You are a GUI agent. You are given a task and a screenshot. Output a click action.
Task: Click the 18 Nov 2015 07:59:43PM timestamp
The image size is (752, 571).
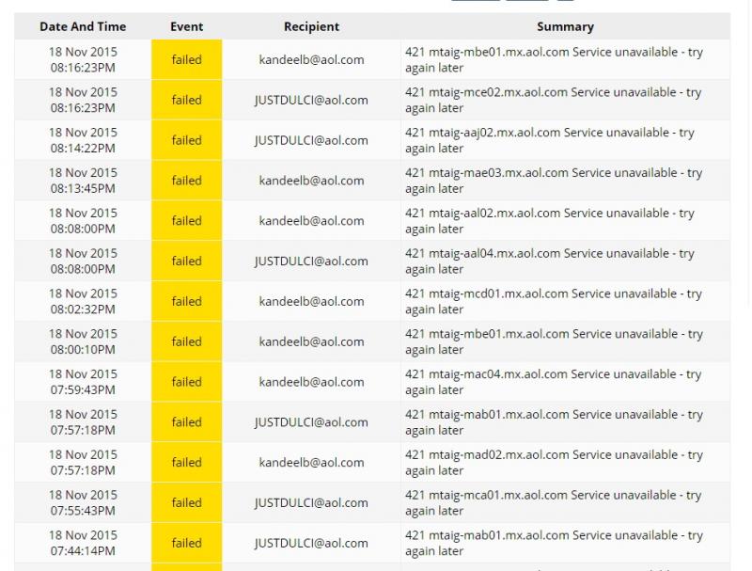(83, 382)
